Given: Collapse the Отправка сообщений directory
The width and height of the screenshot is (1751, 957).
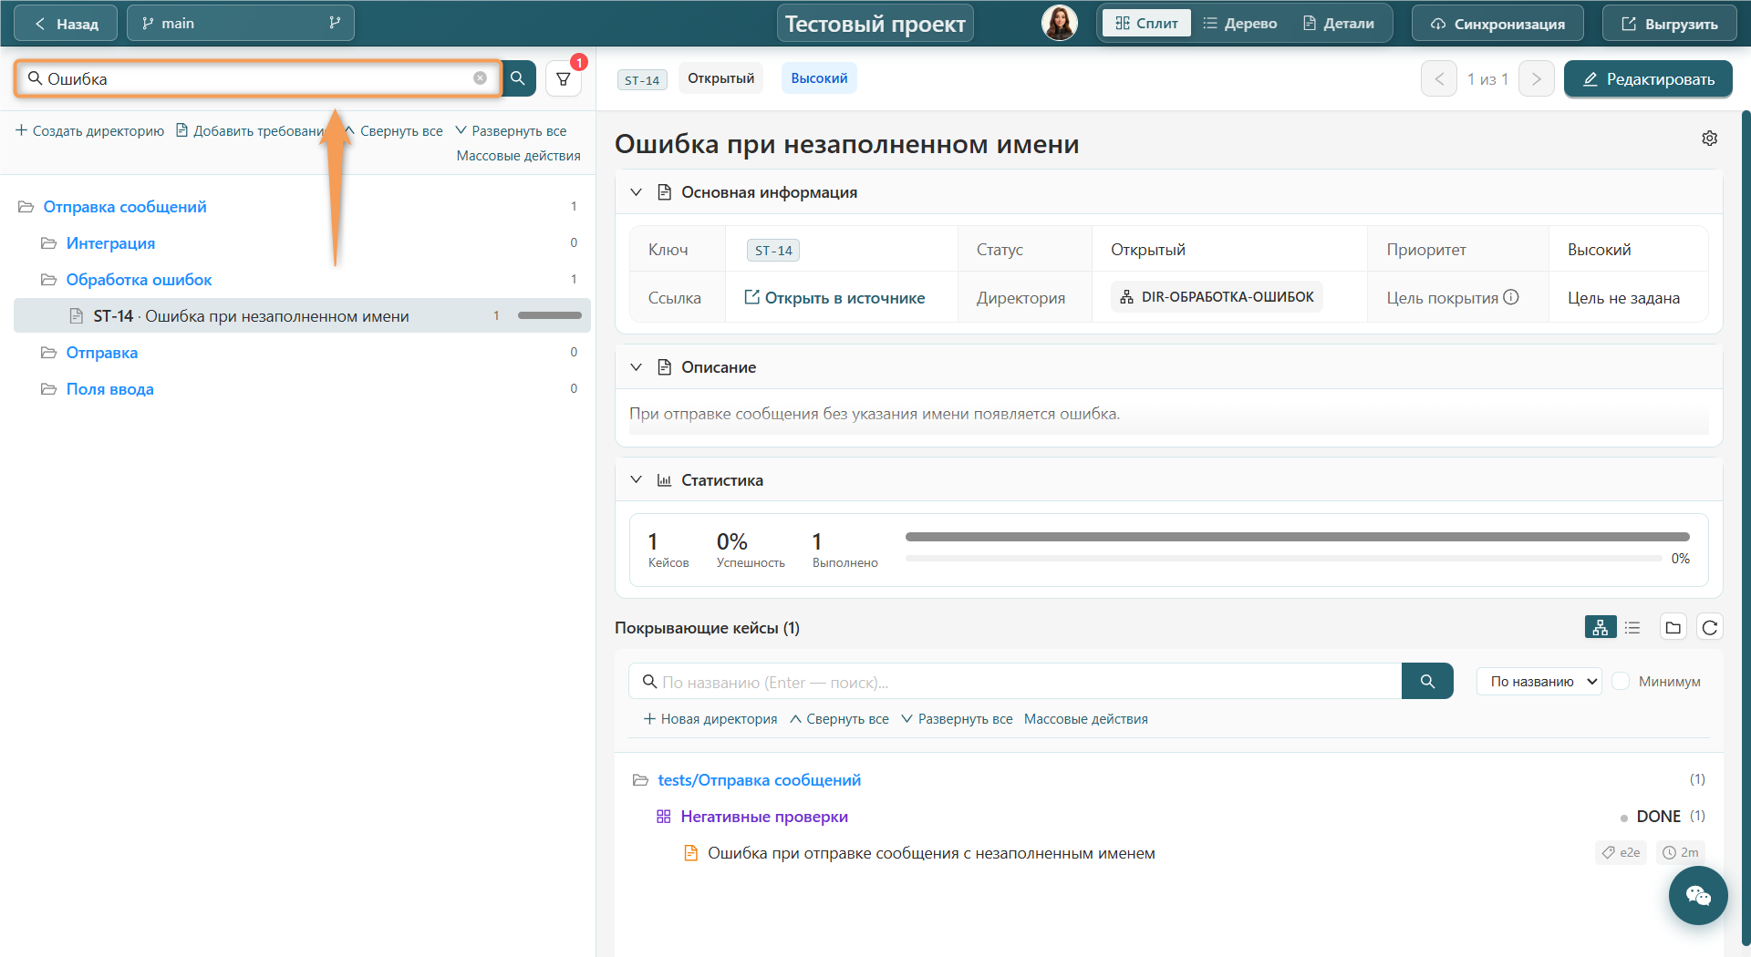Looking at the screenshot, I should (x=26, y=207).
